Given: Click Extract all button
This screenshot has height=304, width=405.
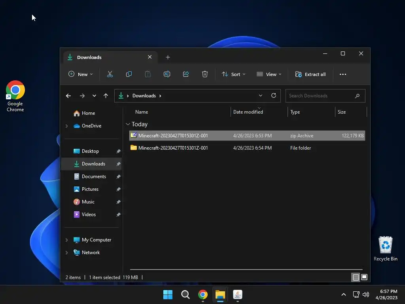Looking at the screenshot, I should pyautogui.click(x=310, y=74).
